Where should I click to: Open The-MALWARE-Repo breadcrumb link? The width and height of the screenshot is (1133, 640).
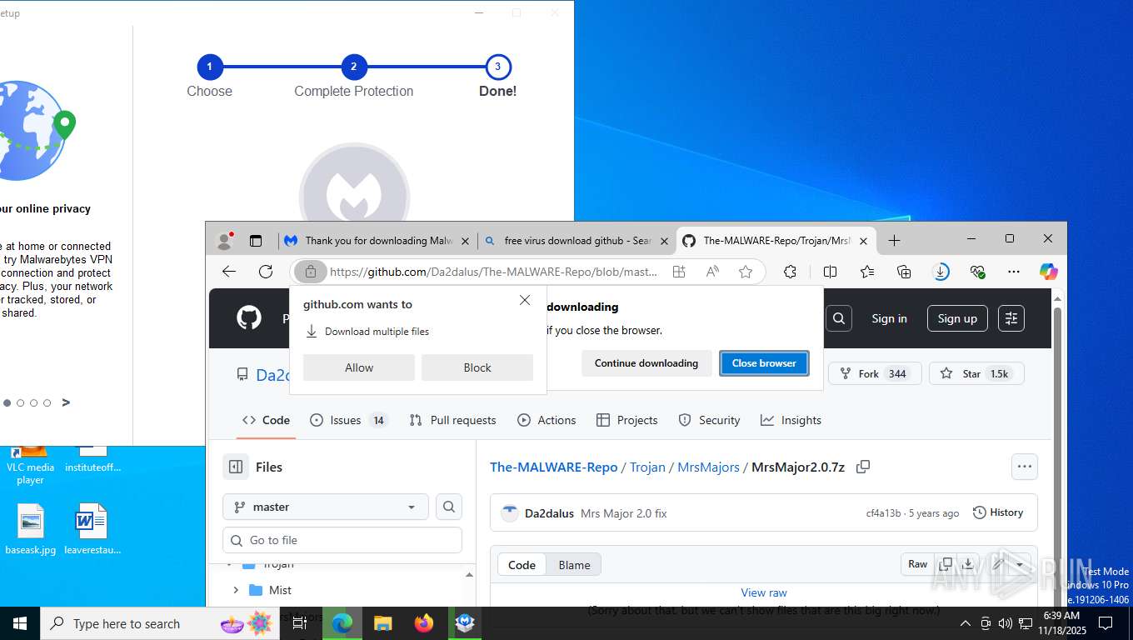[x=554, y=467]
